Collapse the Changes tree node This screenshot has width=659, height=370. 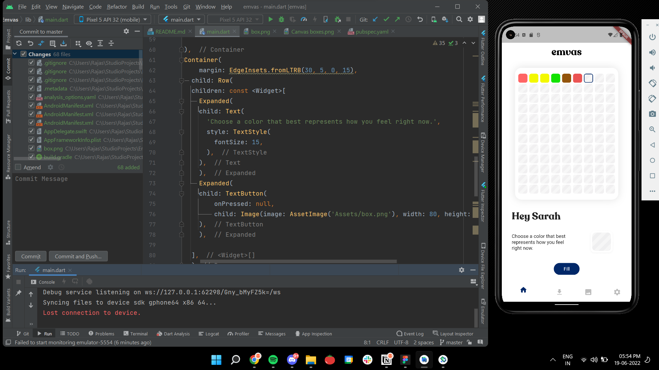(15, 54)
